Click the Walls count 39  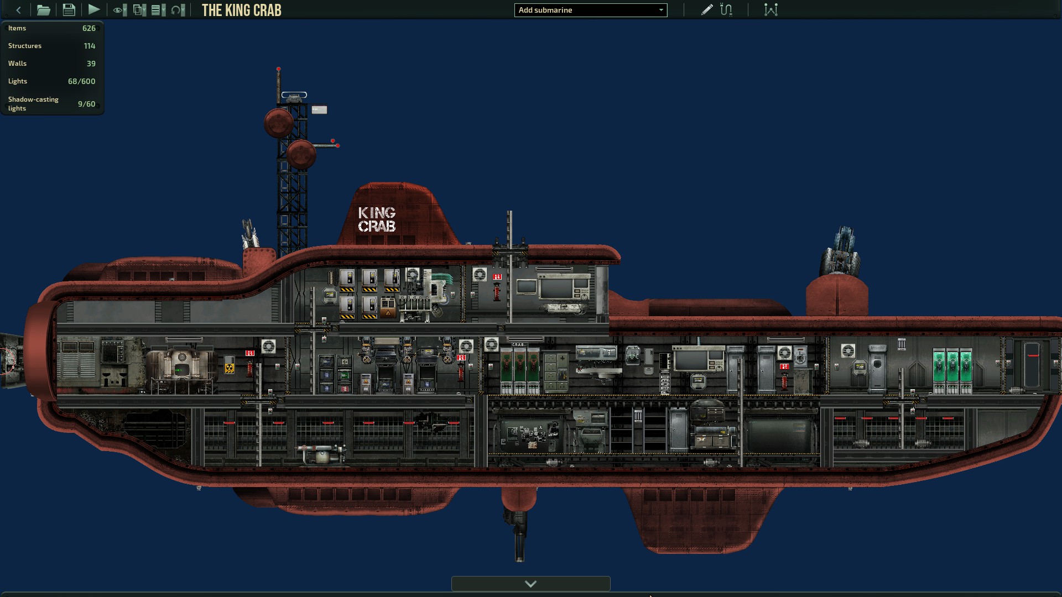91,64
